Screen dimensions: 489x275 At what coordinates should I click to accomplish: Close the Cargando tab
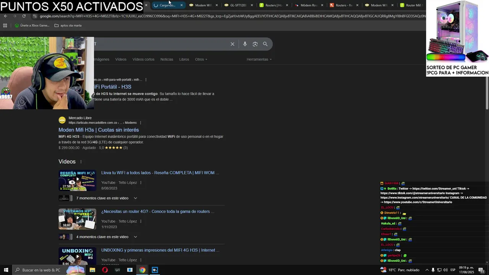(181, 5)
